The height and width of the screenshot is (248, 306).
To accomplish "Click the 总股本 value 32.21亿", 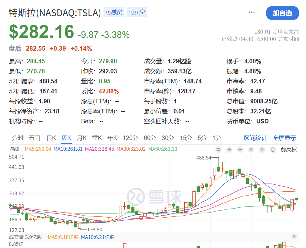I will (x=261, y=111).
